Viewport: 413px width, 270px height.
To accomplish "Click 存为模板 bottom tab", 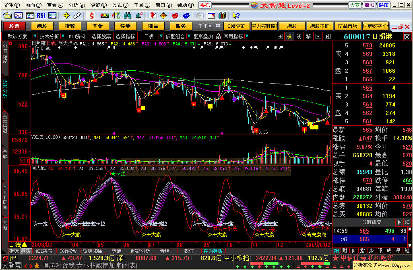I will point(213,251).
